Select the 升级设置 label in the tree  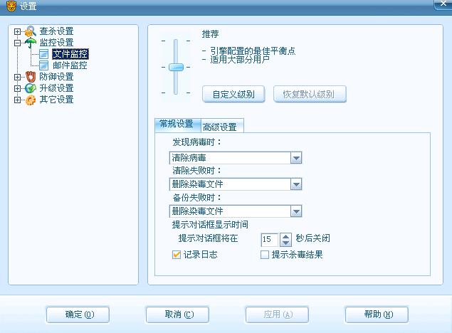click(x=56, y=88)
